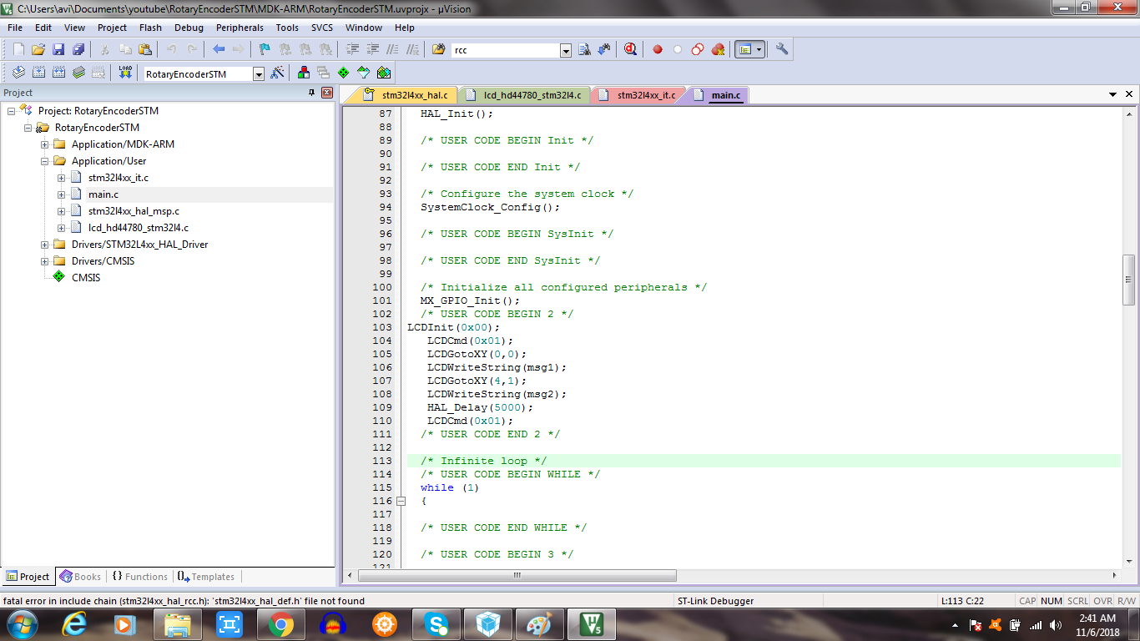This screenshot has width=1140, height=641.
Task: Click the Save All icon
Action: tap(78, 49)
